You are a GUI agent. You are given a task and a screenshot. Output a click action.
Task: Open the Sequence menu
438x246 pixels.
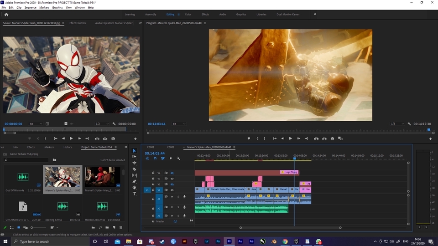tap(30, 8)
